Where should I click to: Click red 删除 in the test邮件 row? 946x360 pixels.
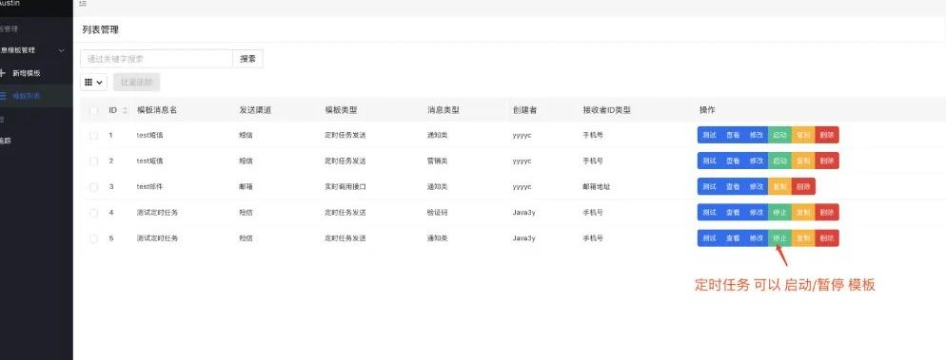pyautogui.click(x=803, y=186)
